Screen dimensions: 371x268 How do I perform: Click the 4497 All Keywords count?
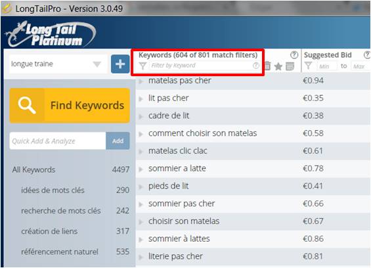121,169
